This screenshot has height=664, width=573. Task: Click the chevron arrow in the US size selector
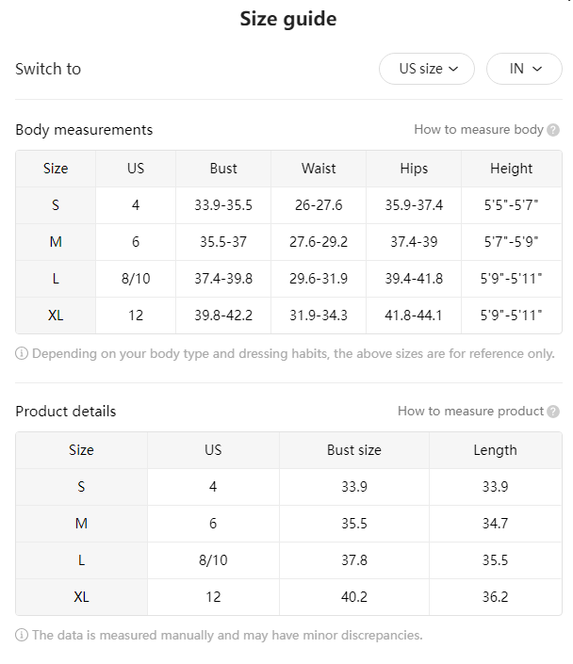[x=453, y=69]
